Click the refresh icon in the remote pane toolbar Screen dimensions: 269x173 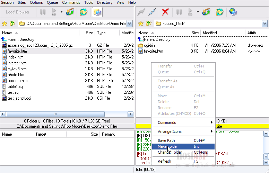pos(219,12)
